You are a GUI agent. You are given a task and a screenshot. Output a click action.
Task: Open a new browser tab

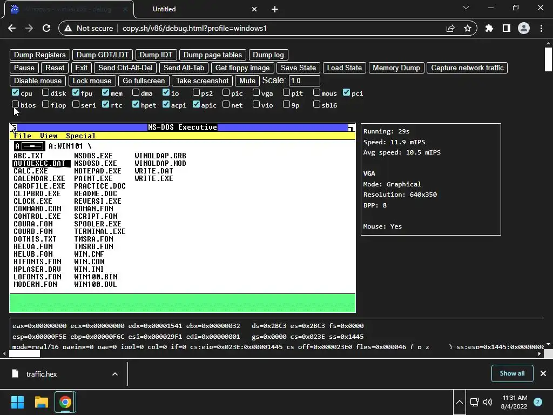275,9
